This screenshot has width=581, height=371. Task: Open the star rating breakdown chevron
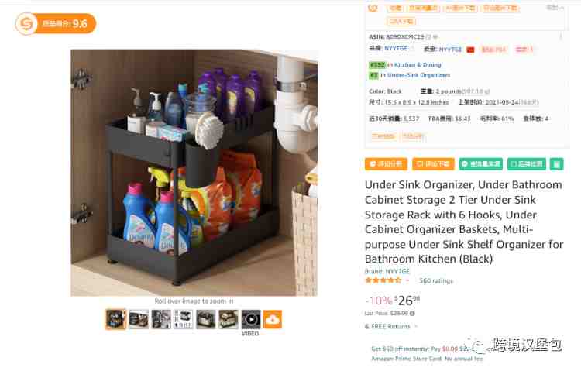[x=407, y=280]
